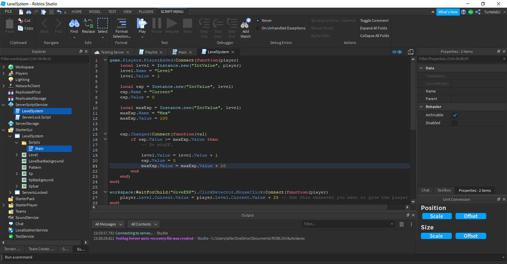Expand the ServerIsLocked node
The image size is (507, 264).
click(x=10, y=193)
